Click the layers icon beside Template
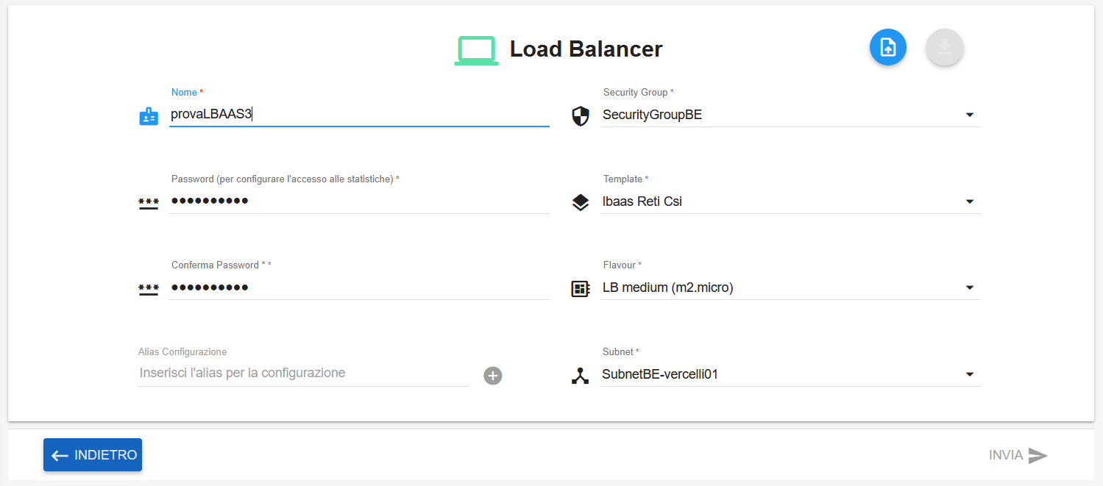Viewport: 1103px width, 486px height. coord(581,203)
